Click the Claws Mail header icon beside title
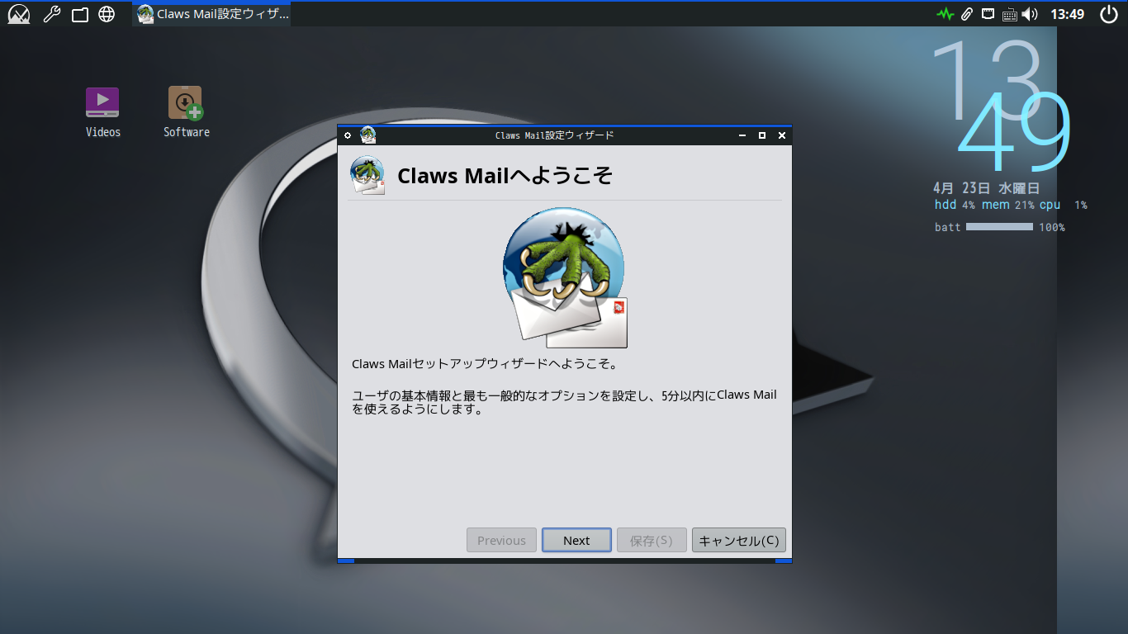This screenshot has width=1128, height=634. [x=367, y=175]
